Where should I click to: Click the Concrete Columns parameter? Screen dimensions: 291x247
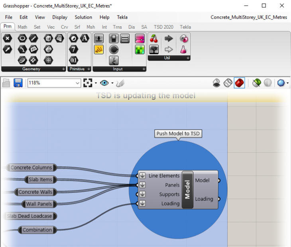click(x=31, y=167)
